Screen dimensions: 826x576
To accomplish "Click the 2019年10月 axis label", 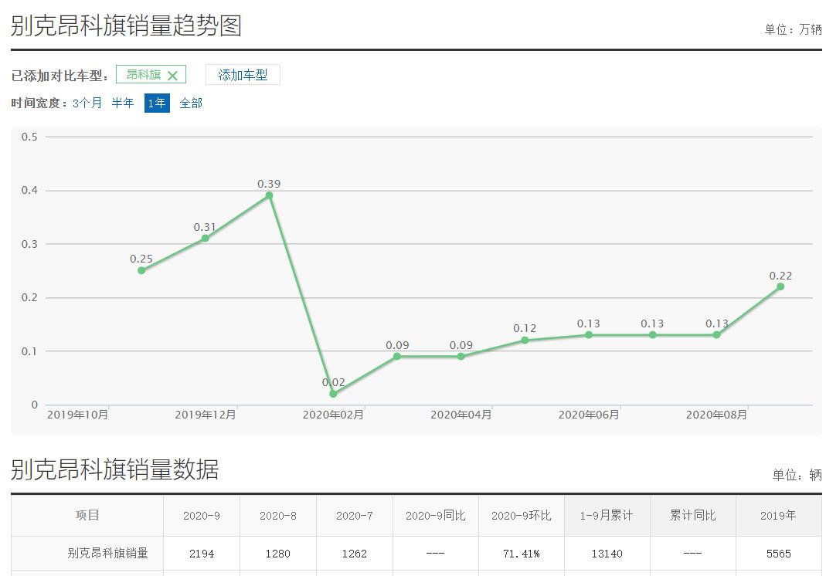I will [x=77, y=415].
